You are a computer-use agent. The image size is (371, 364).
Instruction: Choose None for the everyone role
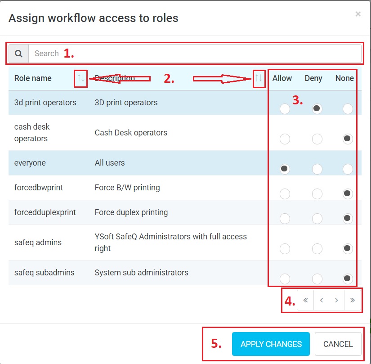point(347,169)
